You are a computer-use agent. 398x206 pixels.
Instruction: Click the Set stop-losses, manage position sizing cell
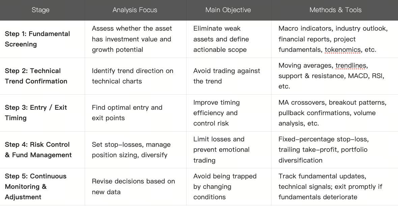tap(131, 150)
